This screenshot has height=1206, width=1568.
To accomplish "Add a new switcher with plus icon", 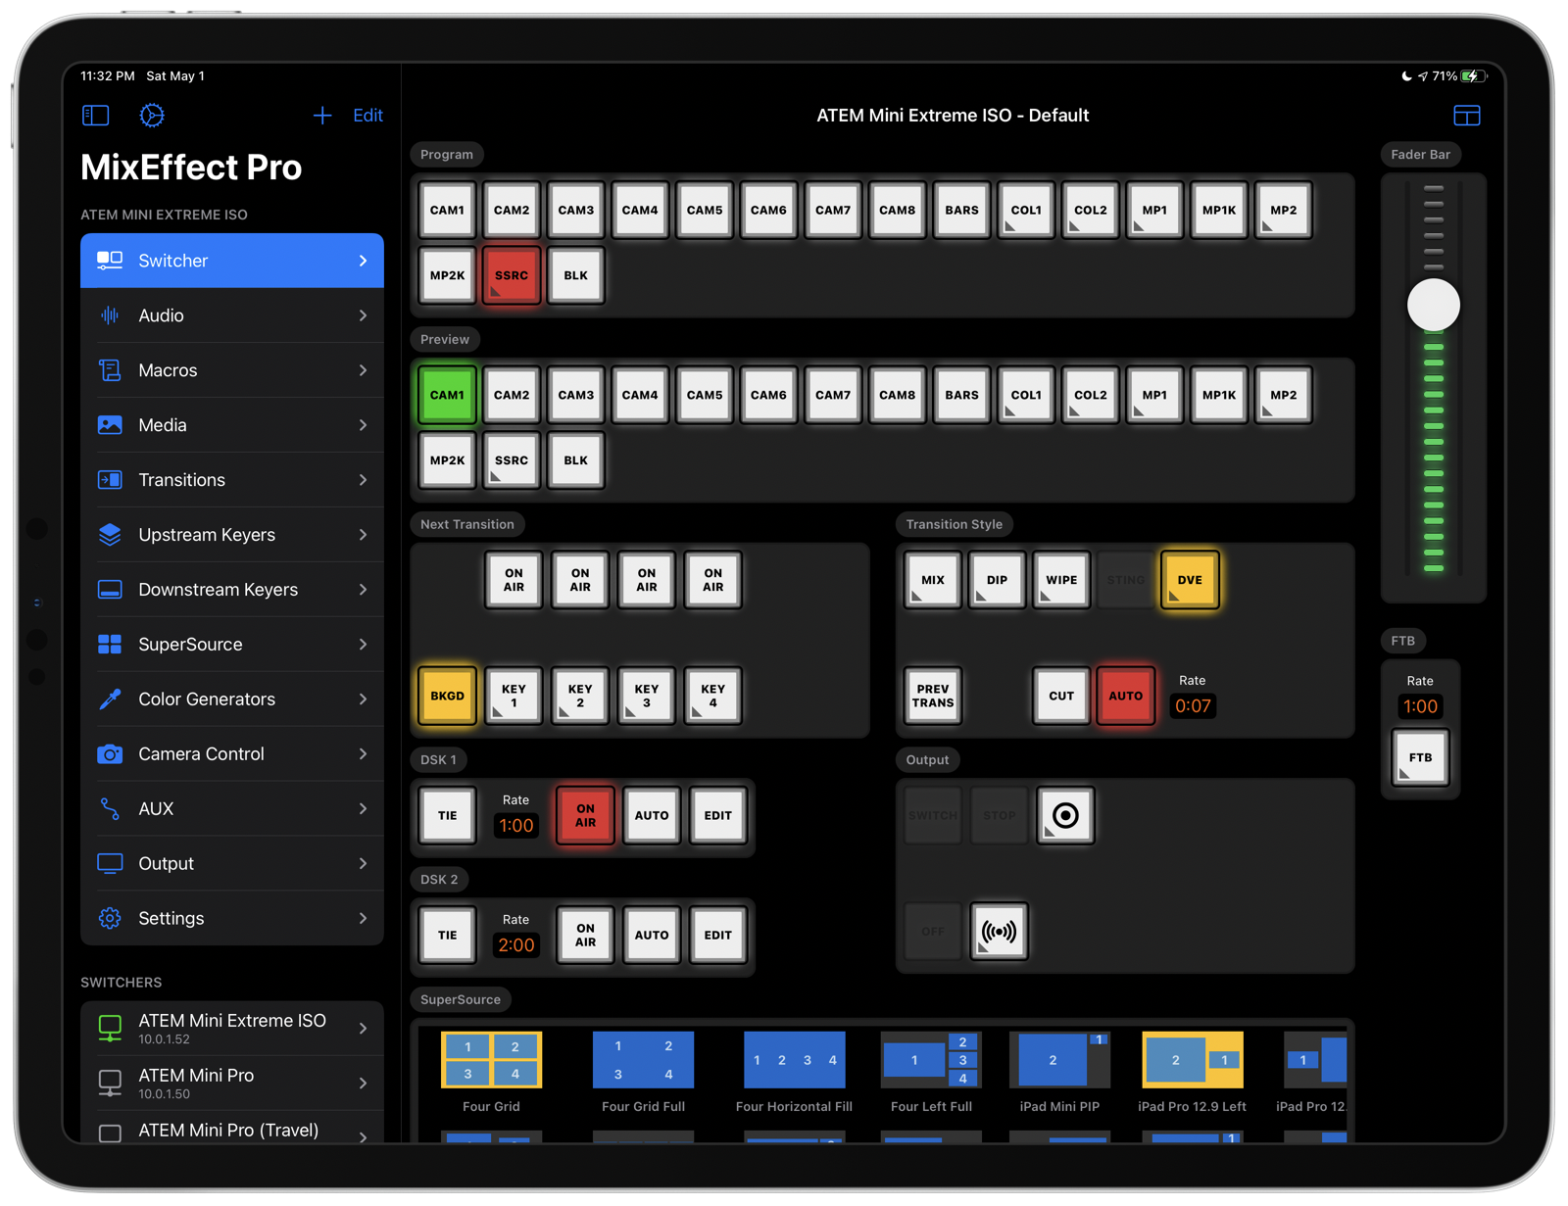I will click(322, 116).
